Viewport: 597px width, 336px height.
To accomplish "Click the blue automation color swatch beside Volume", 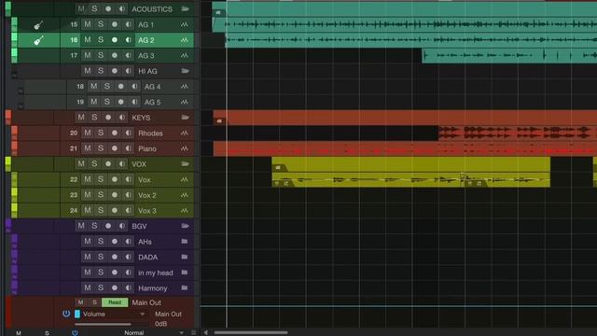I will click(77, 314).
